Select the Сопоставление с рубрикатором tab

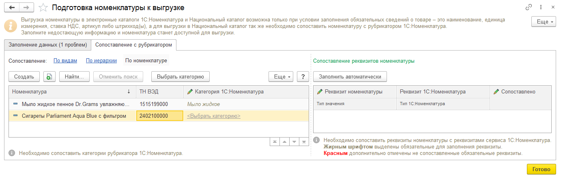(133, 44)
